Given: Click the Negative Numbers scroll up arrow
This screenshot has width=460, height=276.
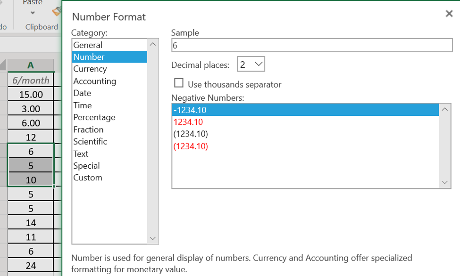Looking at the screenshot, I should (x=445, y=109).
